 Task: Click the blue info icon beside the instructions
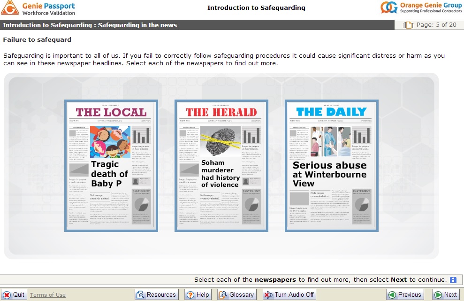pos(453,280)
